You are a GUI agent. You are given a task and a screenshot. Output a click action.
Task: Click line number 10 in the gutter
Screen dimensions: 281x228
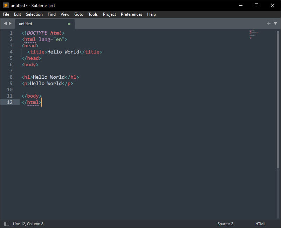pyautogui.click(x=10, y=90)
